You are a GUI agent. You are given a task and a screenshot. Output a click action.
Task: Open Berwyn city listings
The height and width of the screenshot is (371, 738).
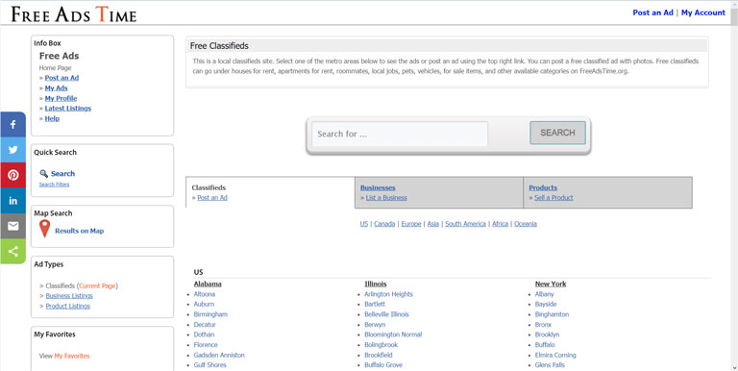[x=375, y=325]
